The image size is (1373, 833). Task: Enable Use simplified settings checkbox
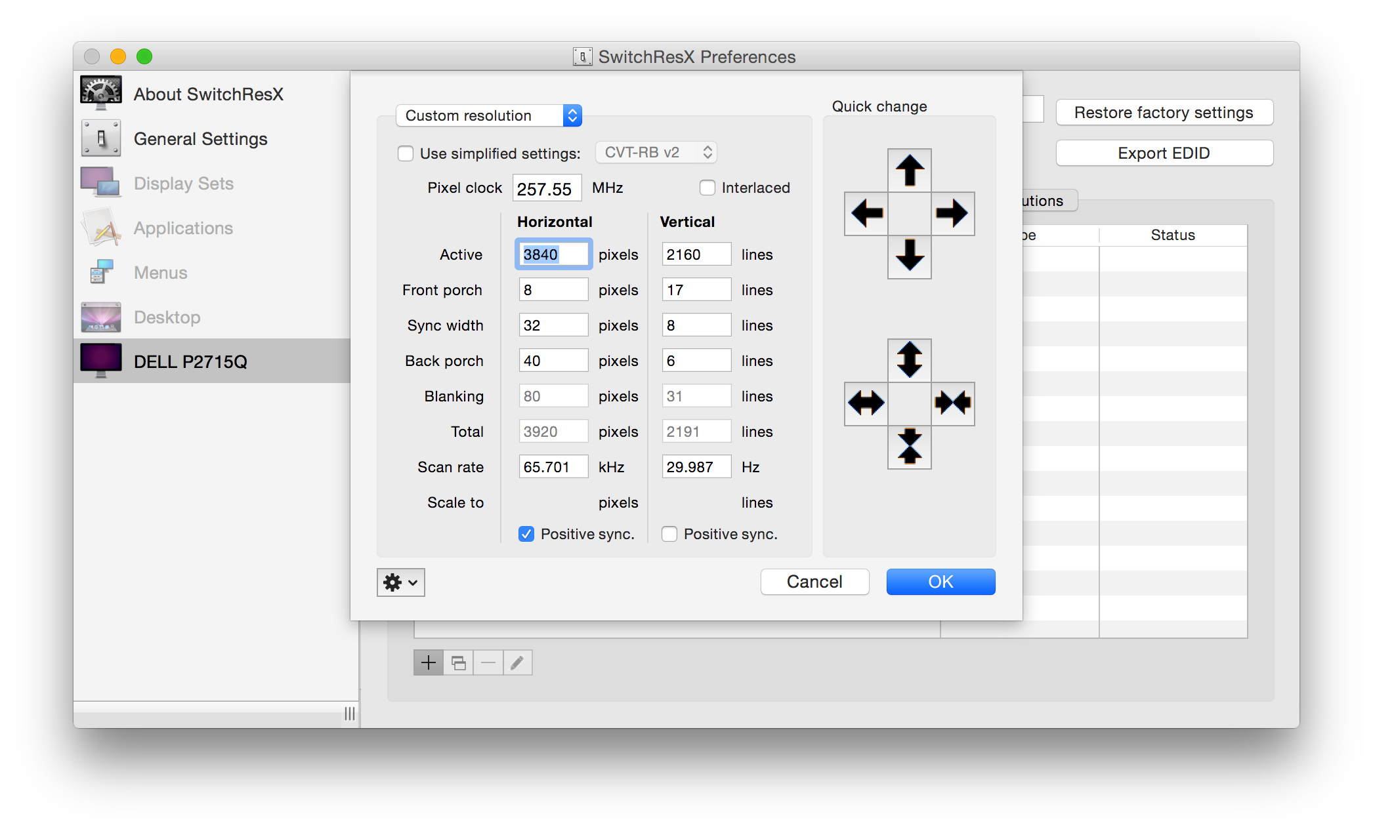click(x=406, y=153)
